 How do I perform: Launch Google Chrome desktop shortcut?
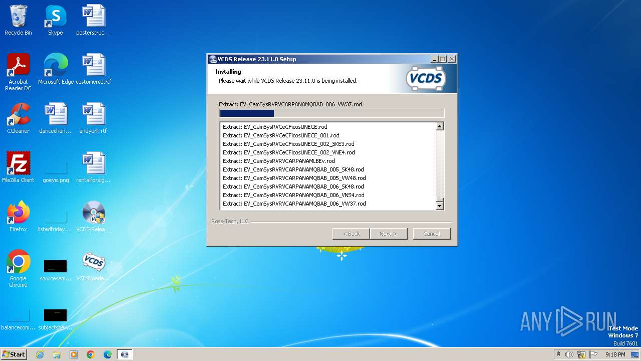[x=18, y=269]
